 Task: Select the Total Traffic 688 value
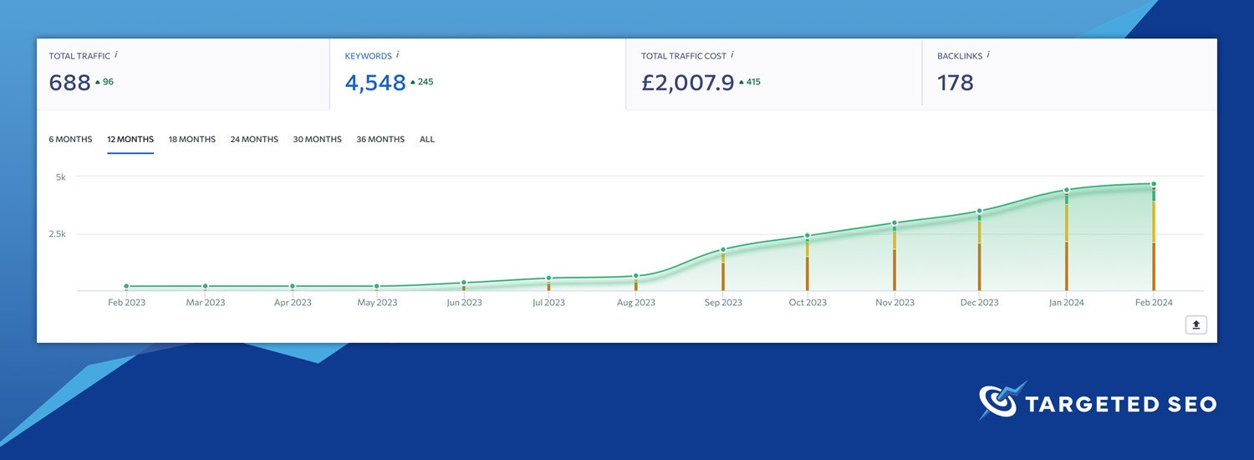(x=69, y=82)
